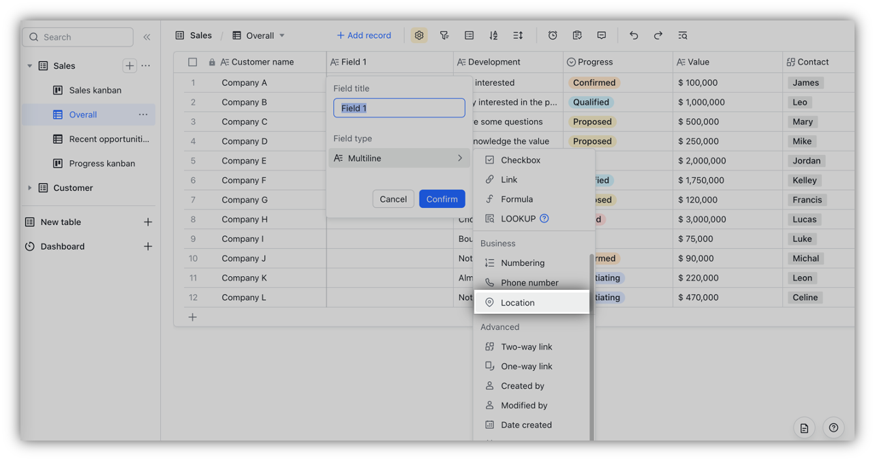The width and height of the screenshot is (875, 461).
Task: Select Formula field type
Action: click(x=534, y=199)
